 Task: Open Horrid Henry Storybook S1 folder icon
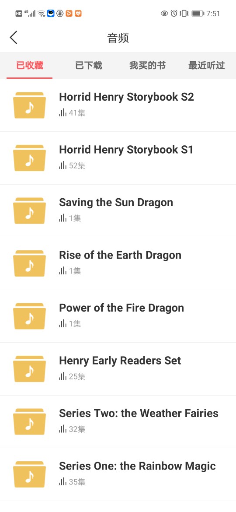(x=29, y=158)
